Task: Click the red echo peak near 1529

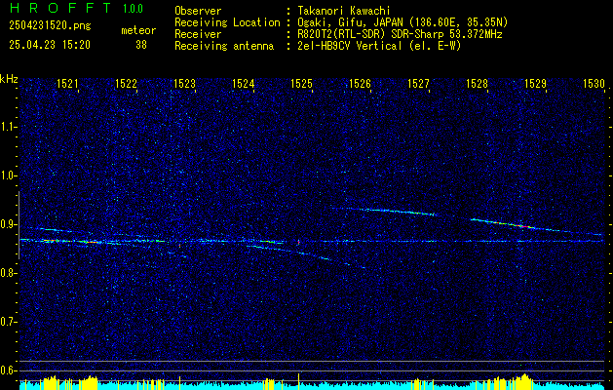Action: click(x=523, y=226)
